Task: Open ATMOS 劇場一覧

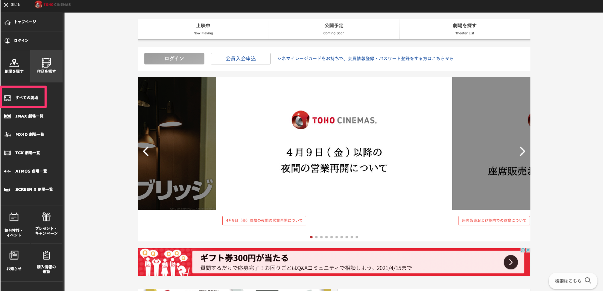Action: pos(32,171)
